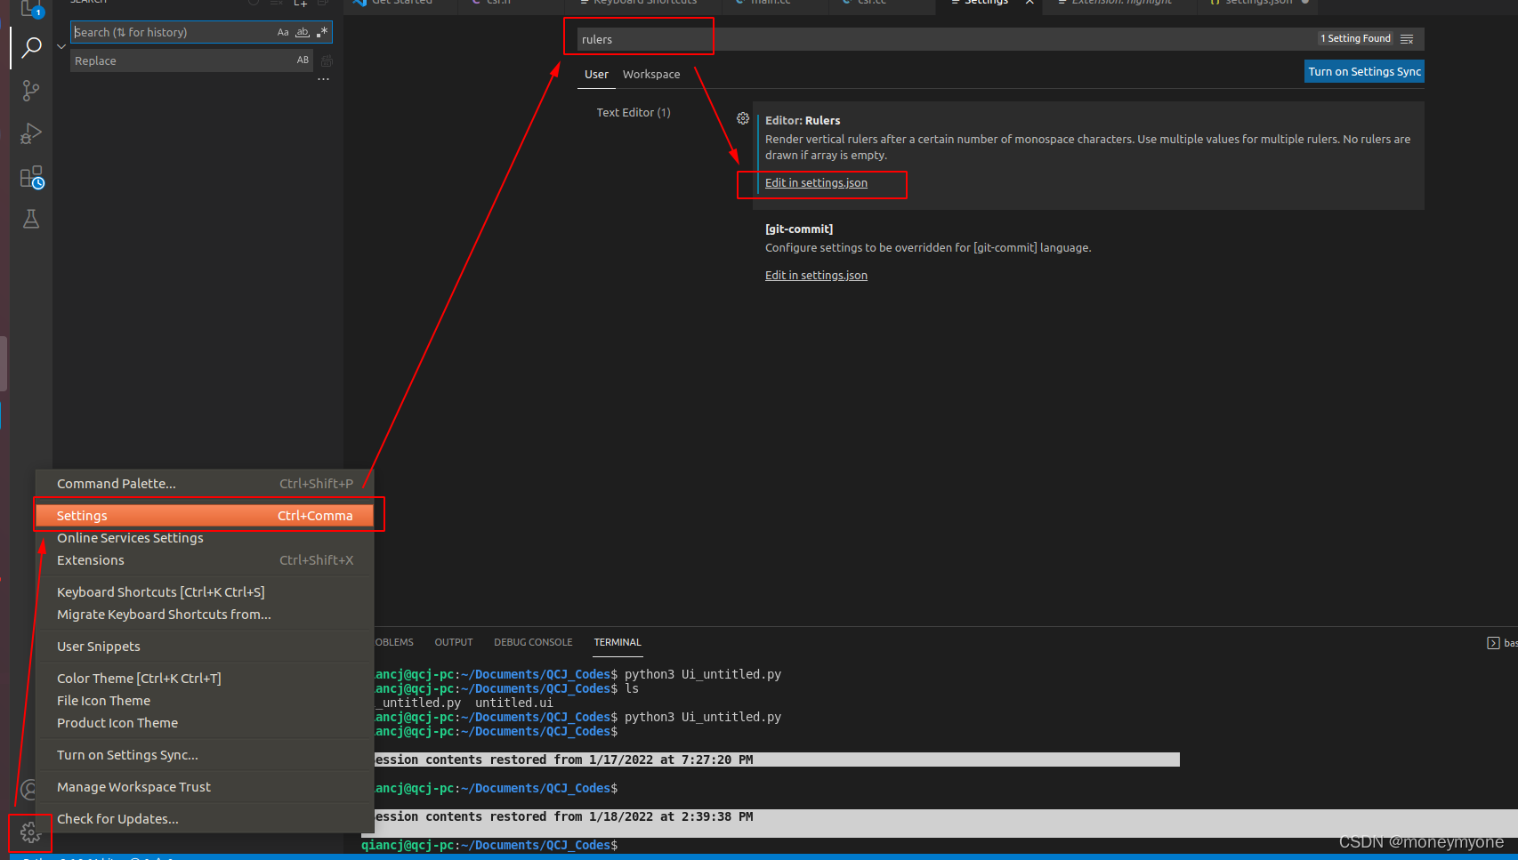Select Color Theme menu item

[205, 679]
